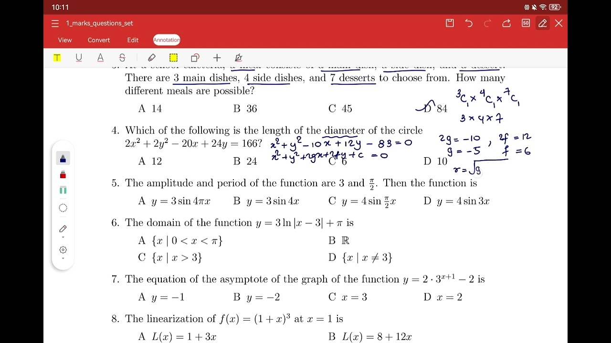Click option A y = −1 in question 7
This screenshot has height=343, width=611.
click(161, 297)
